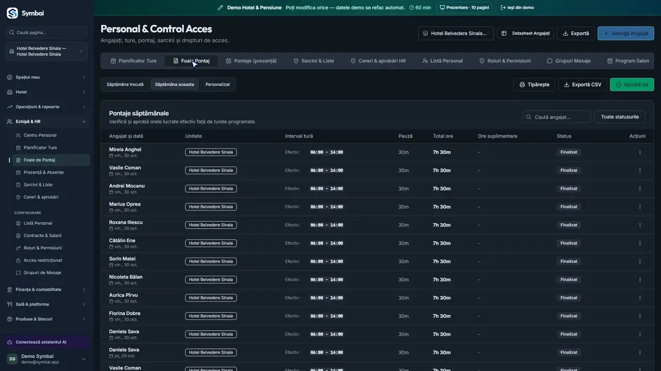
Task: Click the Acces restricționat lock icon
Action: point(19,260)
